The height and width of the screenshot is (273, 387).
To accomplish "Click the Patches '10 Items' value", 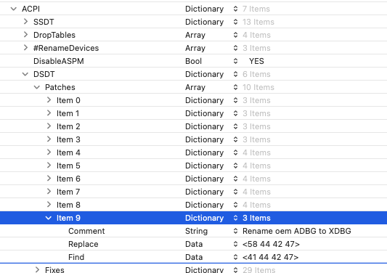I will (x=258, y=87).
